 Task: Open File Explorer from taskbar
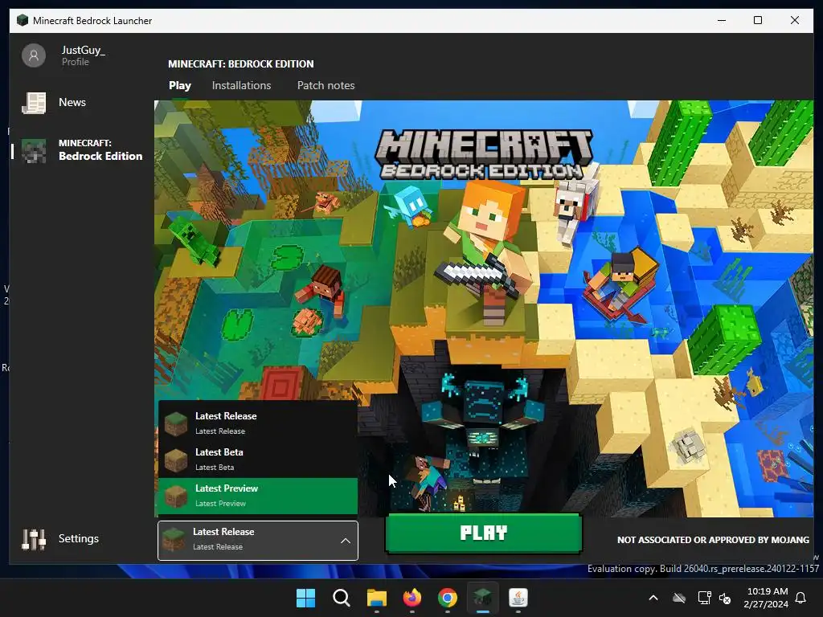[x=376, y=598]
